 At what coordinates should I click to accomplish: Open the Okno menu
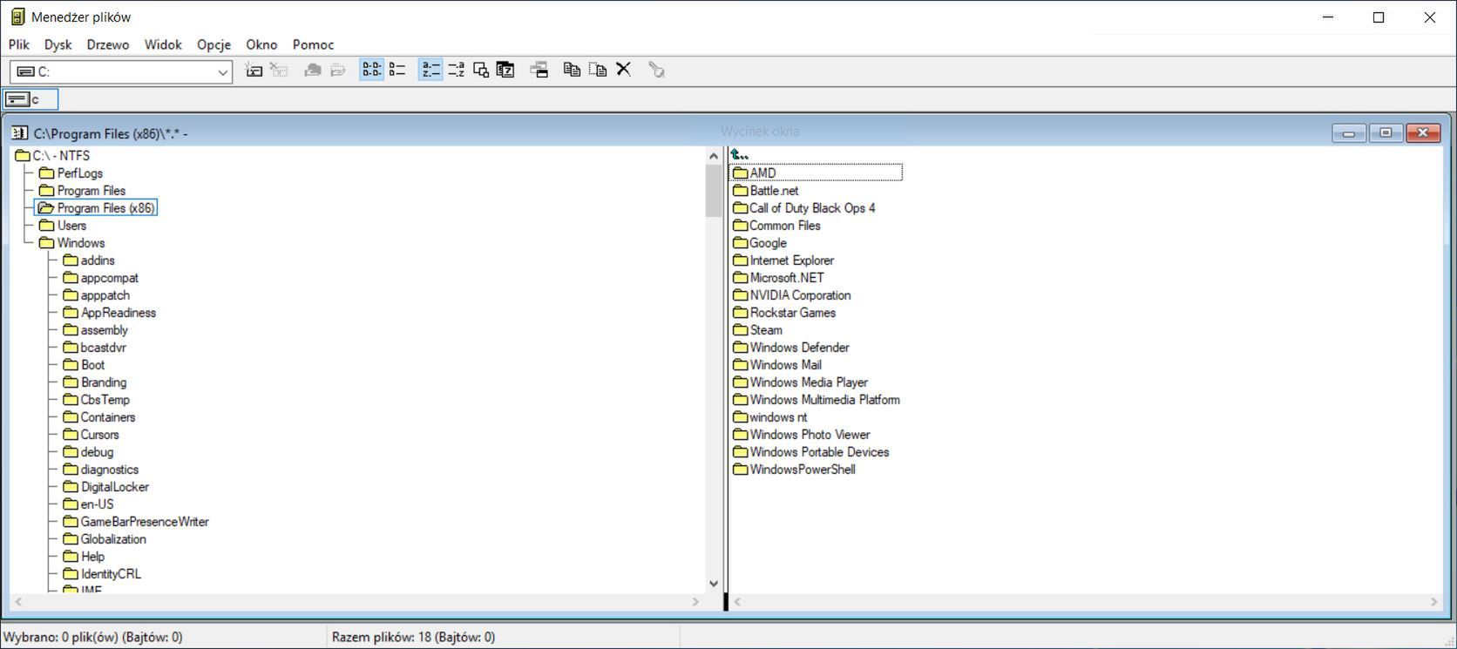[x=261, y=44]
